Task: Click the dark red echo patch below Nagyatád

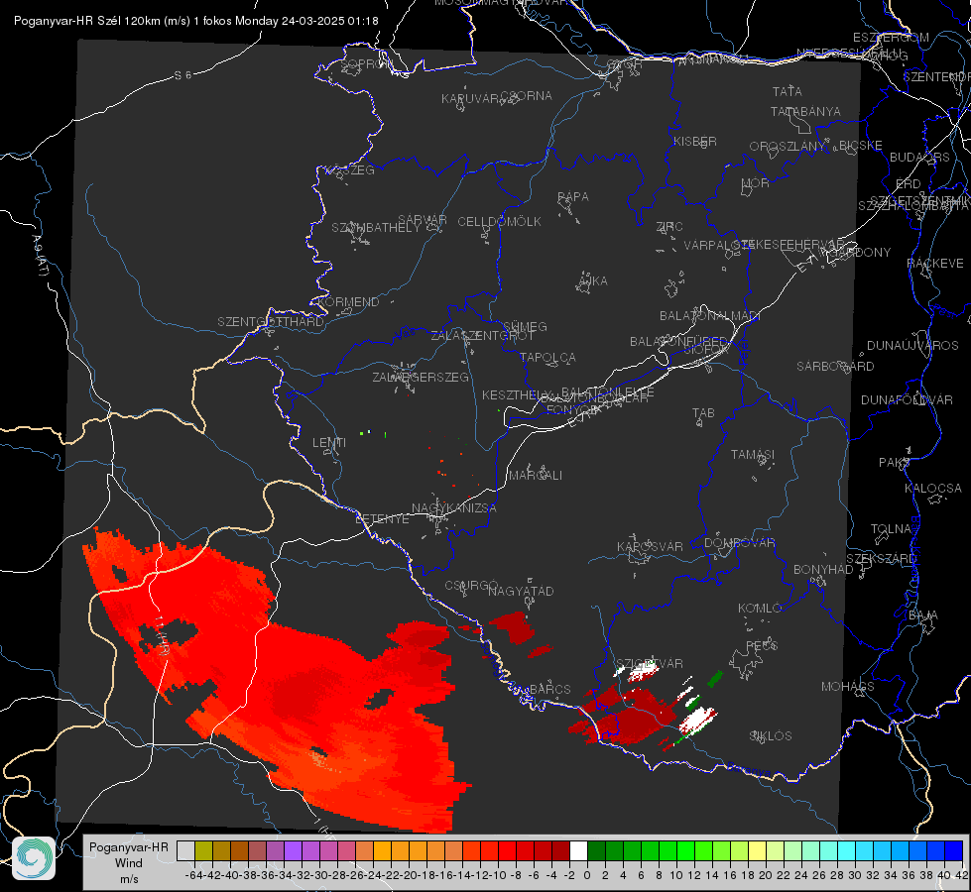Action: (514, 626)
